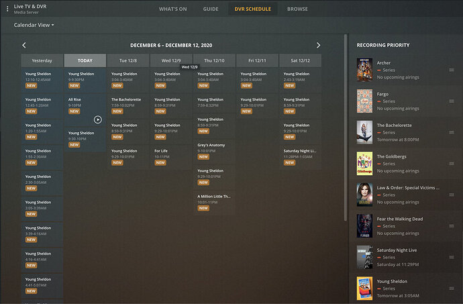The image size is (463, 304).
Task: Open Tuesday 9:29-10:01PM Young Sheldon recording
Action: coord(128,158)
